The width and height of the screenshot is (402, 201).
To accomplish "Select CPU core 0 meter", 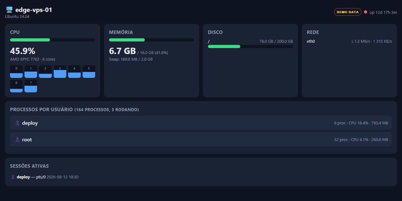I will click(x=16, y=72).
